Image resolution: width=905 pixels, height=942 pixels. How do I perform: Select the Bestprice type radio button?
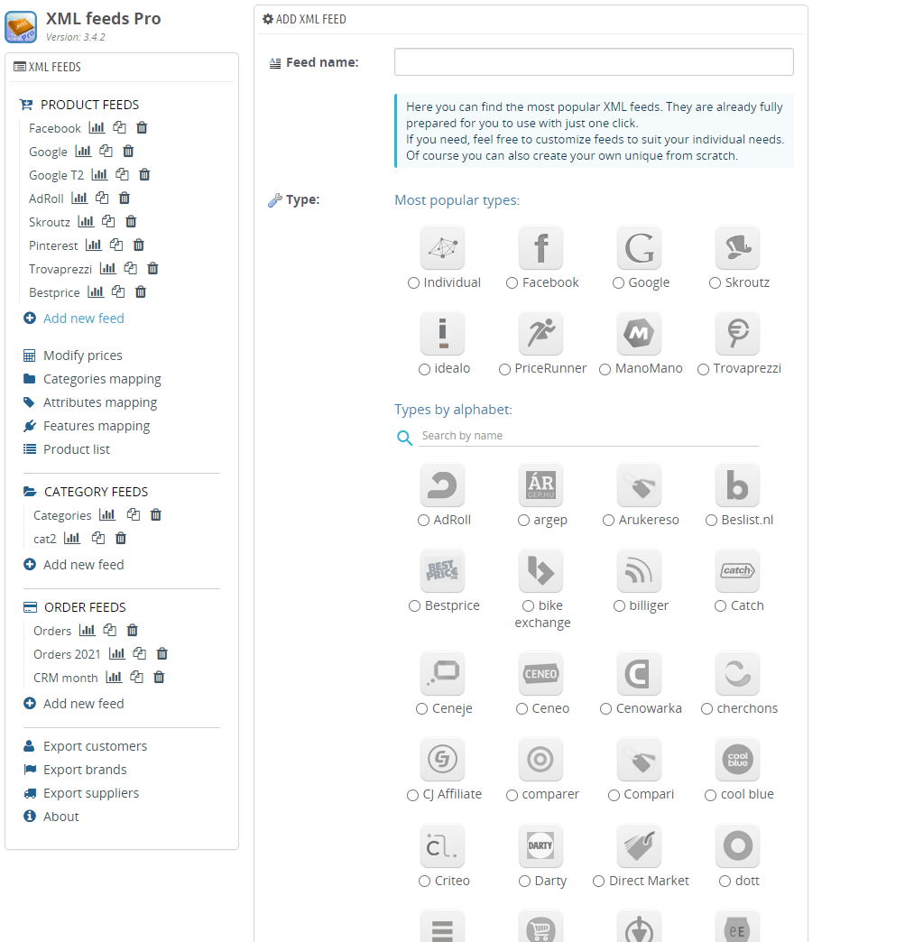click(x=415, y=606)
